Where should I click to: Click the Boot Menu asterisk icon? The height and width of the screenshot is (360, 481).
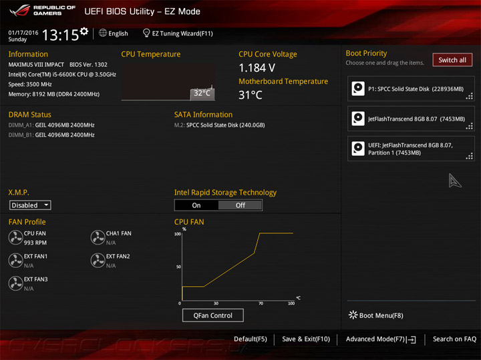tap(353, 315)
